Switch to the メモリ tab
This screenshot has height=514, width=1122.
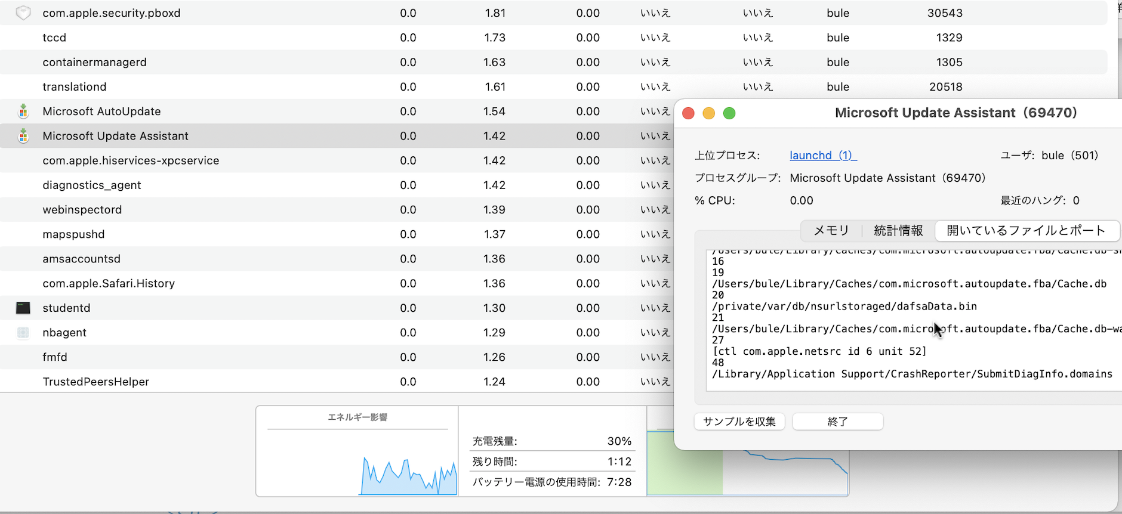click(831, 231)
